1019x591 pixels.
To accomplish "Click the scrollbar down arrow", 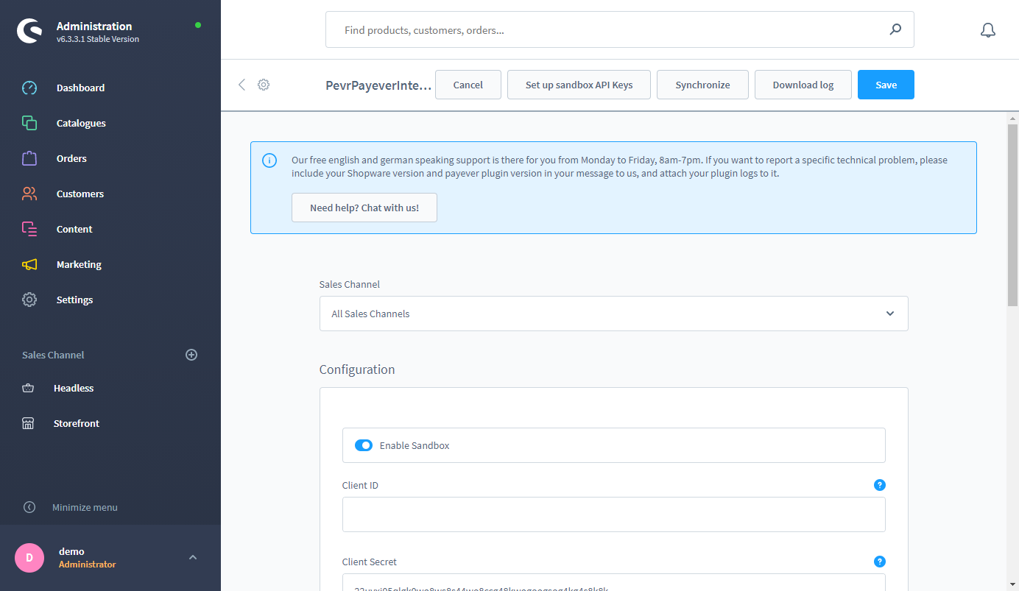I will tap(1012, 584).
